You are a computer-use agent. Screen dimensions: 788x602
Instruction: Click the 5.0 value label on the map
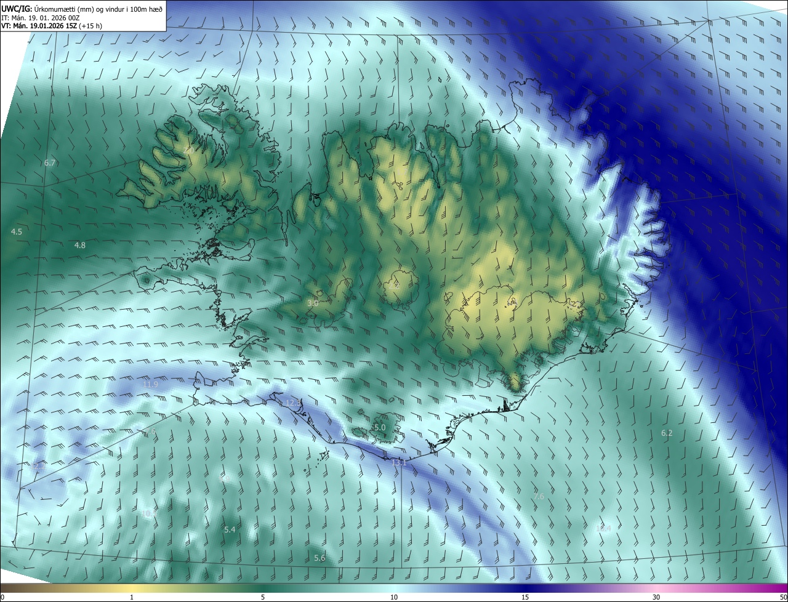380,428
